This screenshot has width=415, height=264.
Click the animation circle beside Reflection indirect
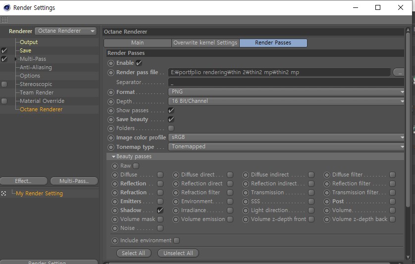click(x=246, y=184)
